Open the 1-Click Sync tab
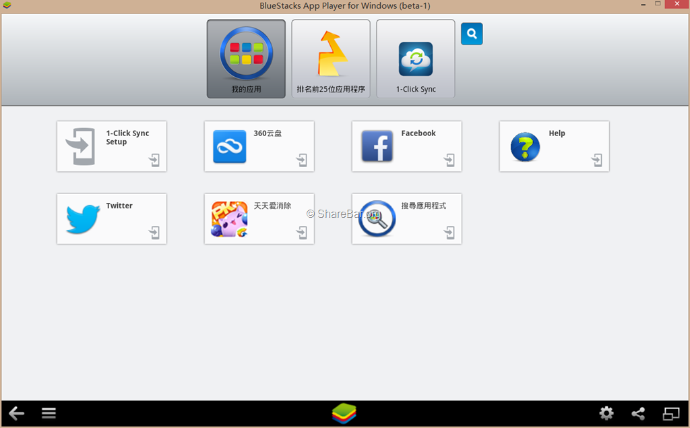Image resolution: width=690 pixels, height=428 pixels. 416,59
